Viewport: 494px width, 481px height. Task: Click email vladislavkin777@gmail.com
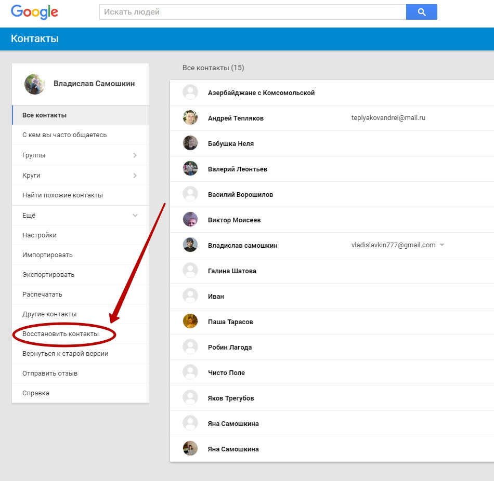click(x=393, y=245)
